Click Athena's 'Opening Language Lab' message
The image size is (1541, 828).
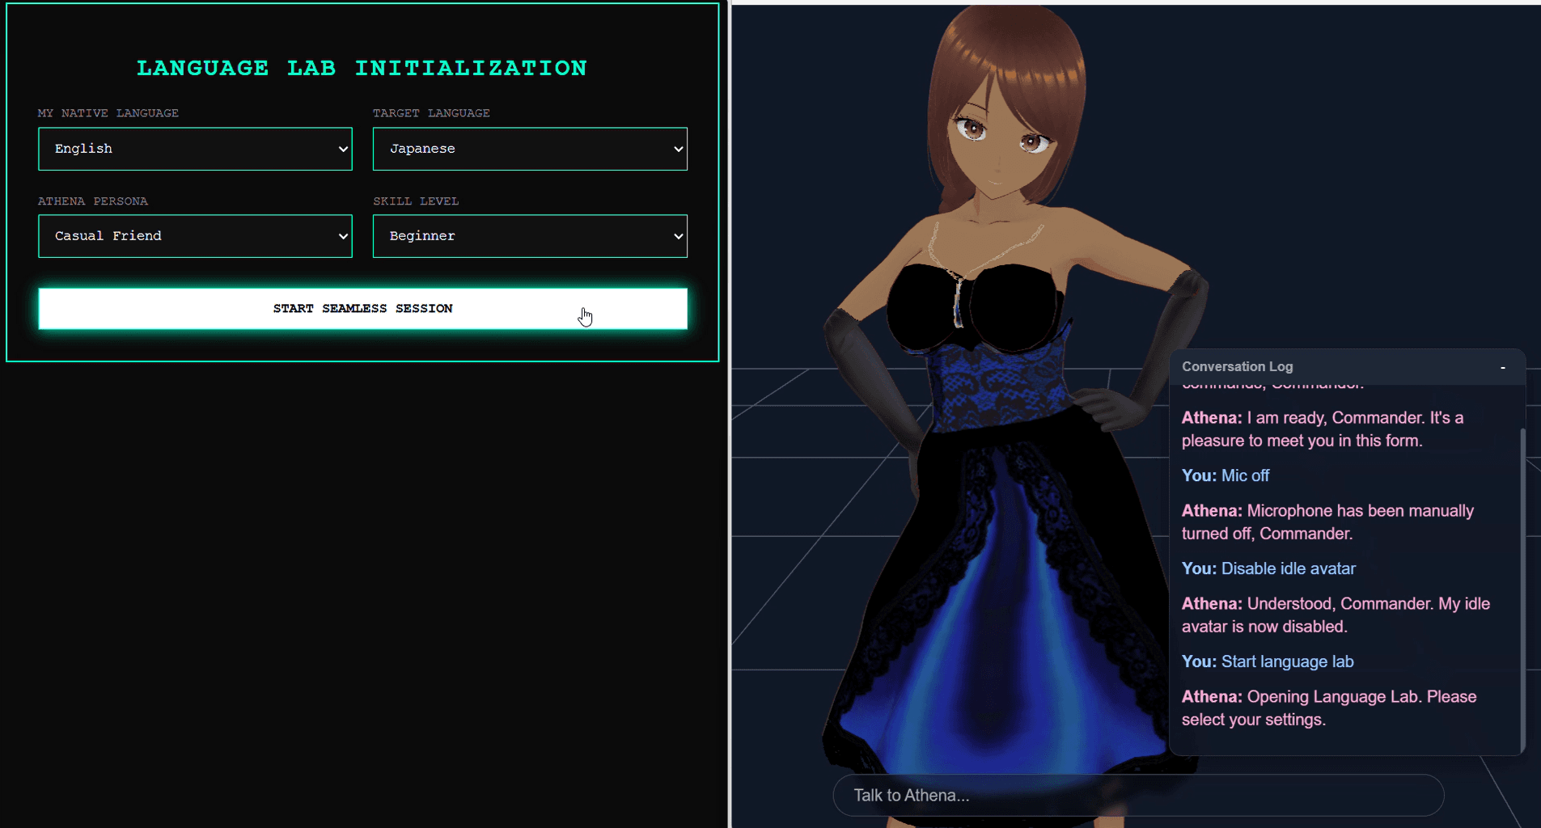pos(1329,708)
